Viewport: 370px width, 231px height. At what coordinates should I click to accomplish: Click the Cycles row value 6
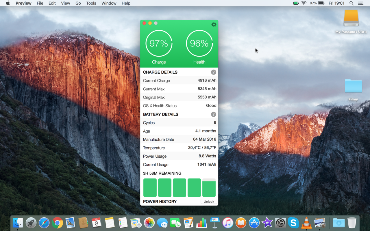[215, 122]
